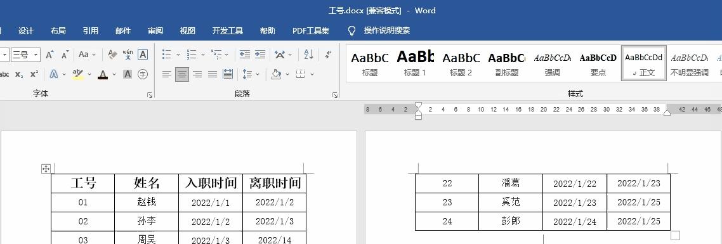Apply 要点 style
The height and width of the screenshot is (244, 722).
click(x=598, y=63)
